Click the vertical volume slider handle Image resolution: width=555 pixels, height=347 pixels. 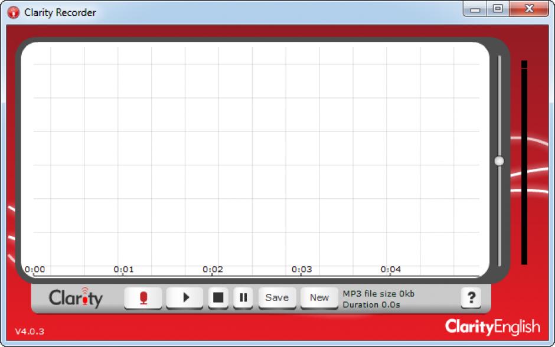click(x=499, y=161)
